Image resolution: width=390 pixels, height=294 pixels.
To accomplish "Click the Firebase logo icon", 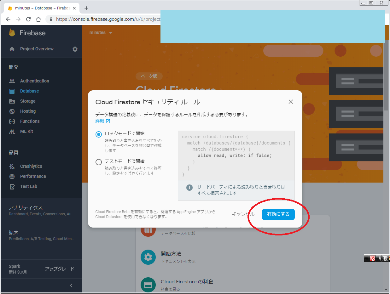I will (12, 33).
